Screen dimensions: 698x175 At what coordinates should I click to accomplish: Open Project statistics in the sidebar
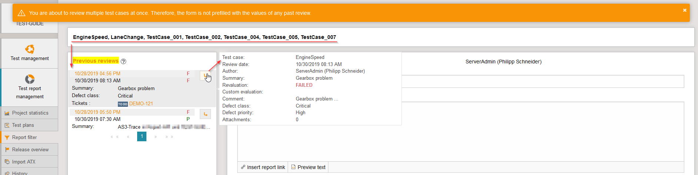30,113
